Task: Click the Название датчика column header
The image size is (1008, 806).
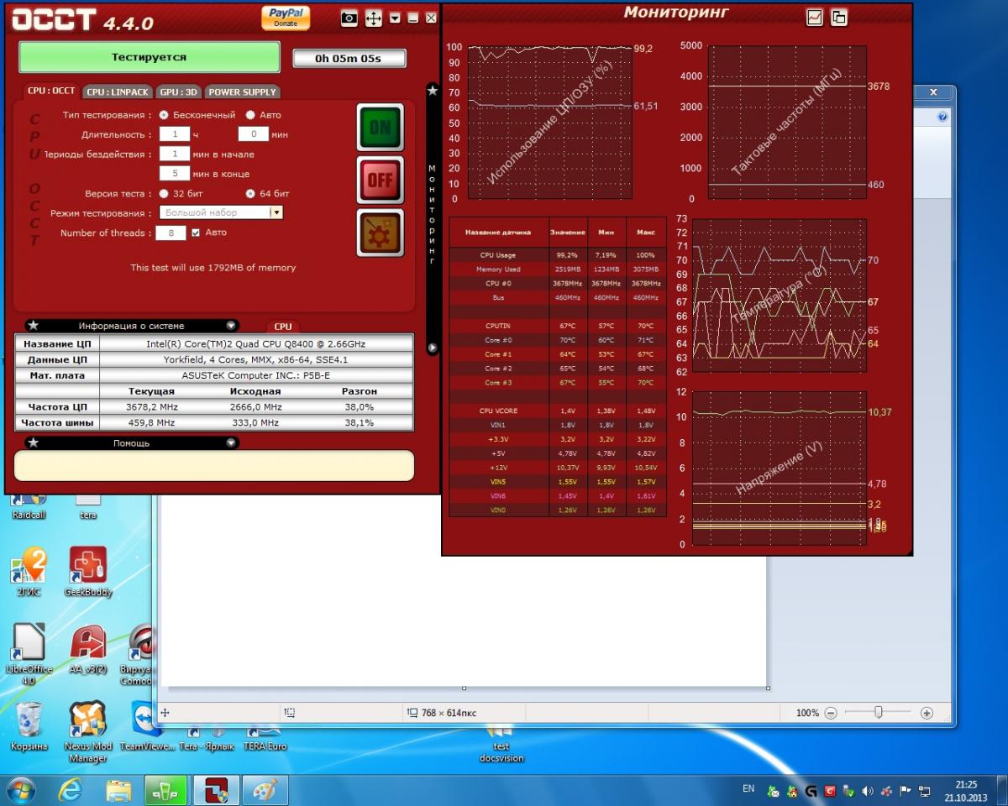Action: [x=498, y=232]
